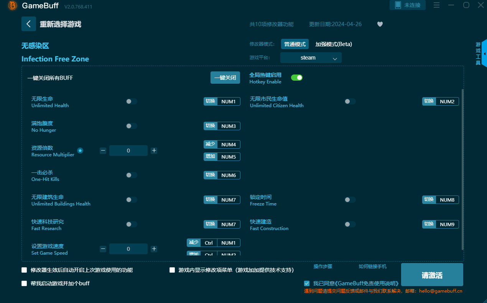Click the heart favorite icon
The width and height of the screenshot is (487, 303).
click(x=380, y=24)
